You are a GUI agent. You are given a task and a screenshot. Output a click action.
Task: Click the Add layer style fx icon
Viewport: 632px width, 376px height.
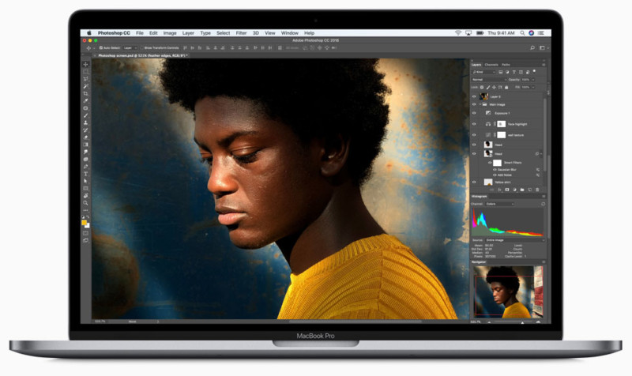(x=499, y=190)
